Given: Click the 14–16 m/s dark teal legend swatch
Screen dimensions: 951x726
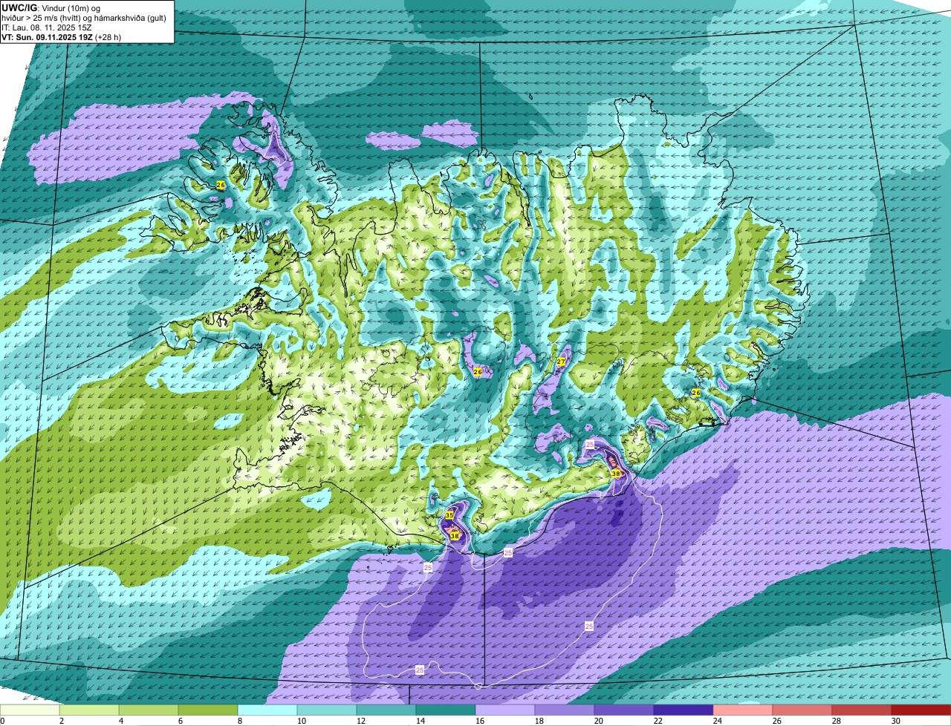Looking at the screenshot, I should (446, 710).
